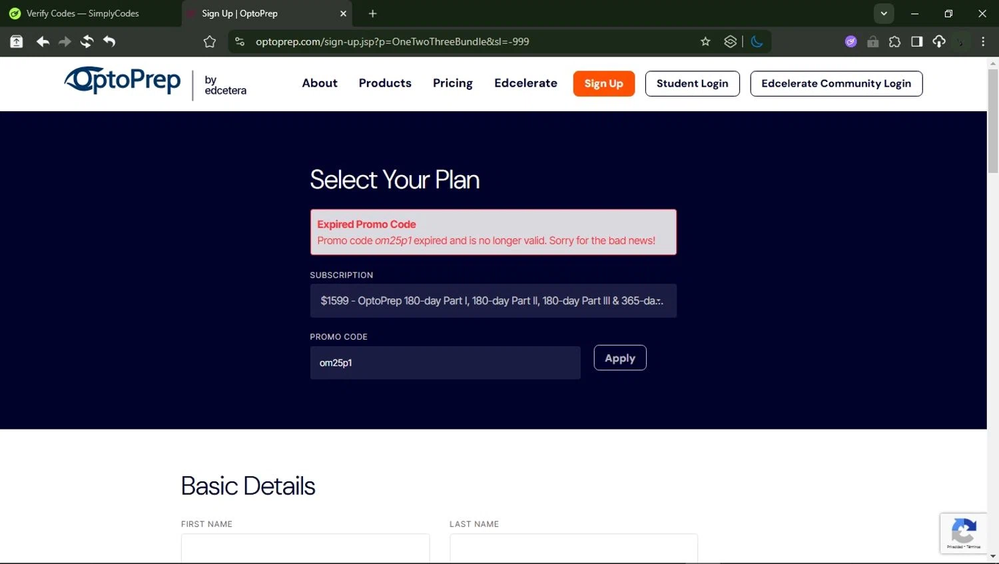
Task: Click the Expired Promo Code alert heading
Action: [x=366, y=224]
